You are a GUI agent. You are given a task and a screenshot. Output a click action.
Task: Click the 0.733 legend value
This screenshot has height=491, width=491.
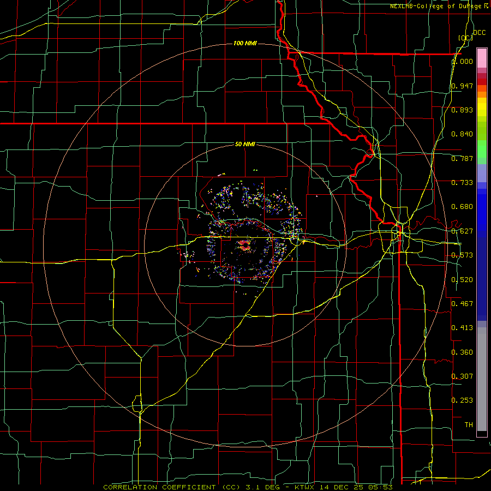point(462,183)
